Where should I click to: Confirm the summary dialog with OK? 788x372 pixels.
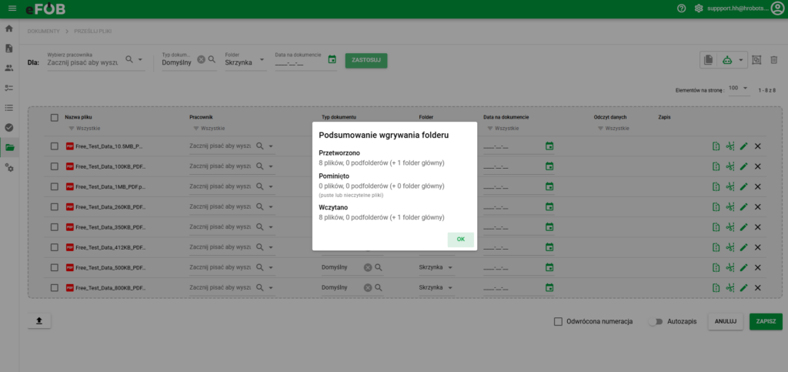(460, 240)
